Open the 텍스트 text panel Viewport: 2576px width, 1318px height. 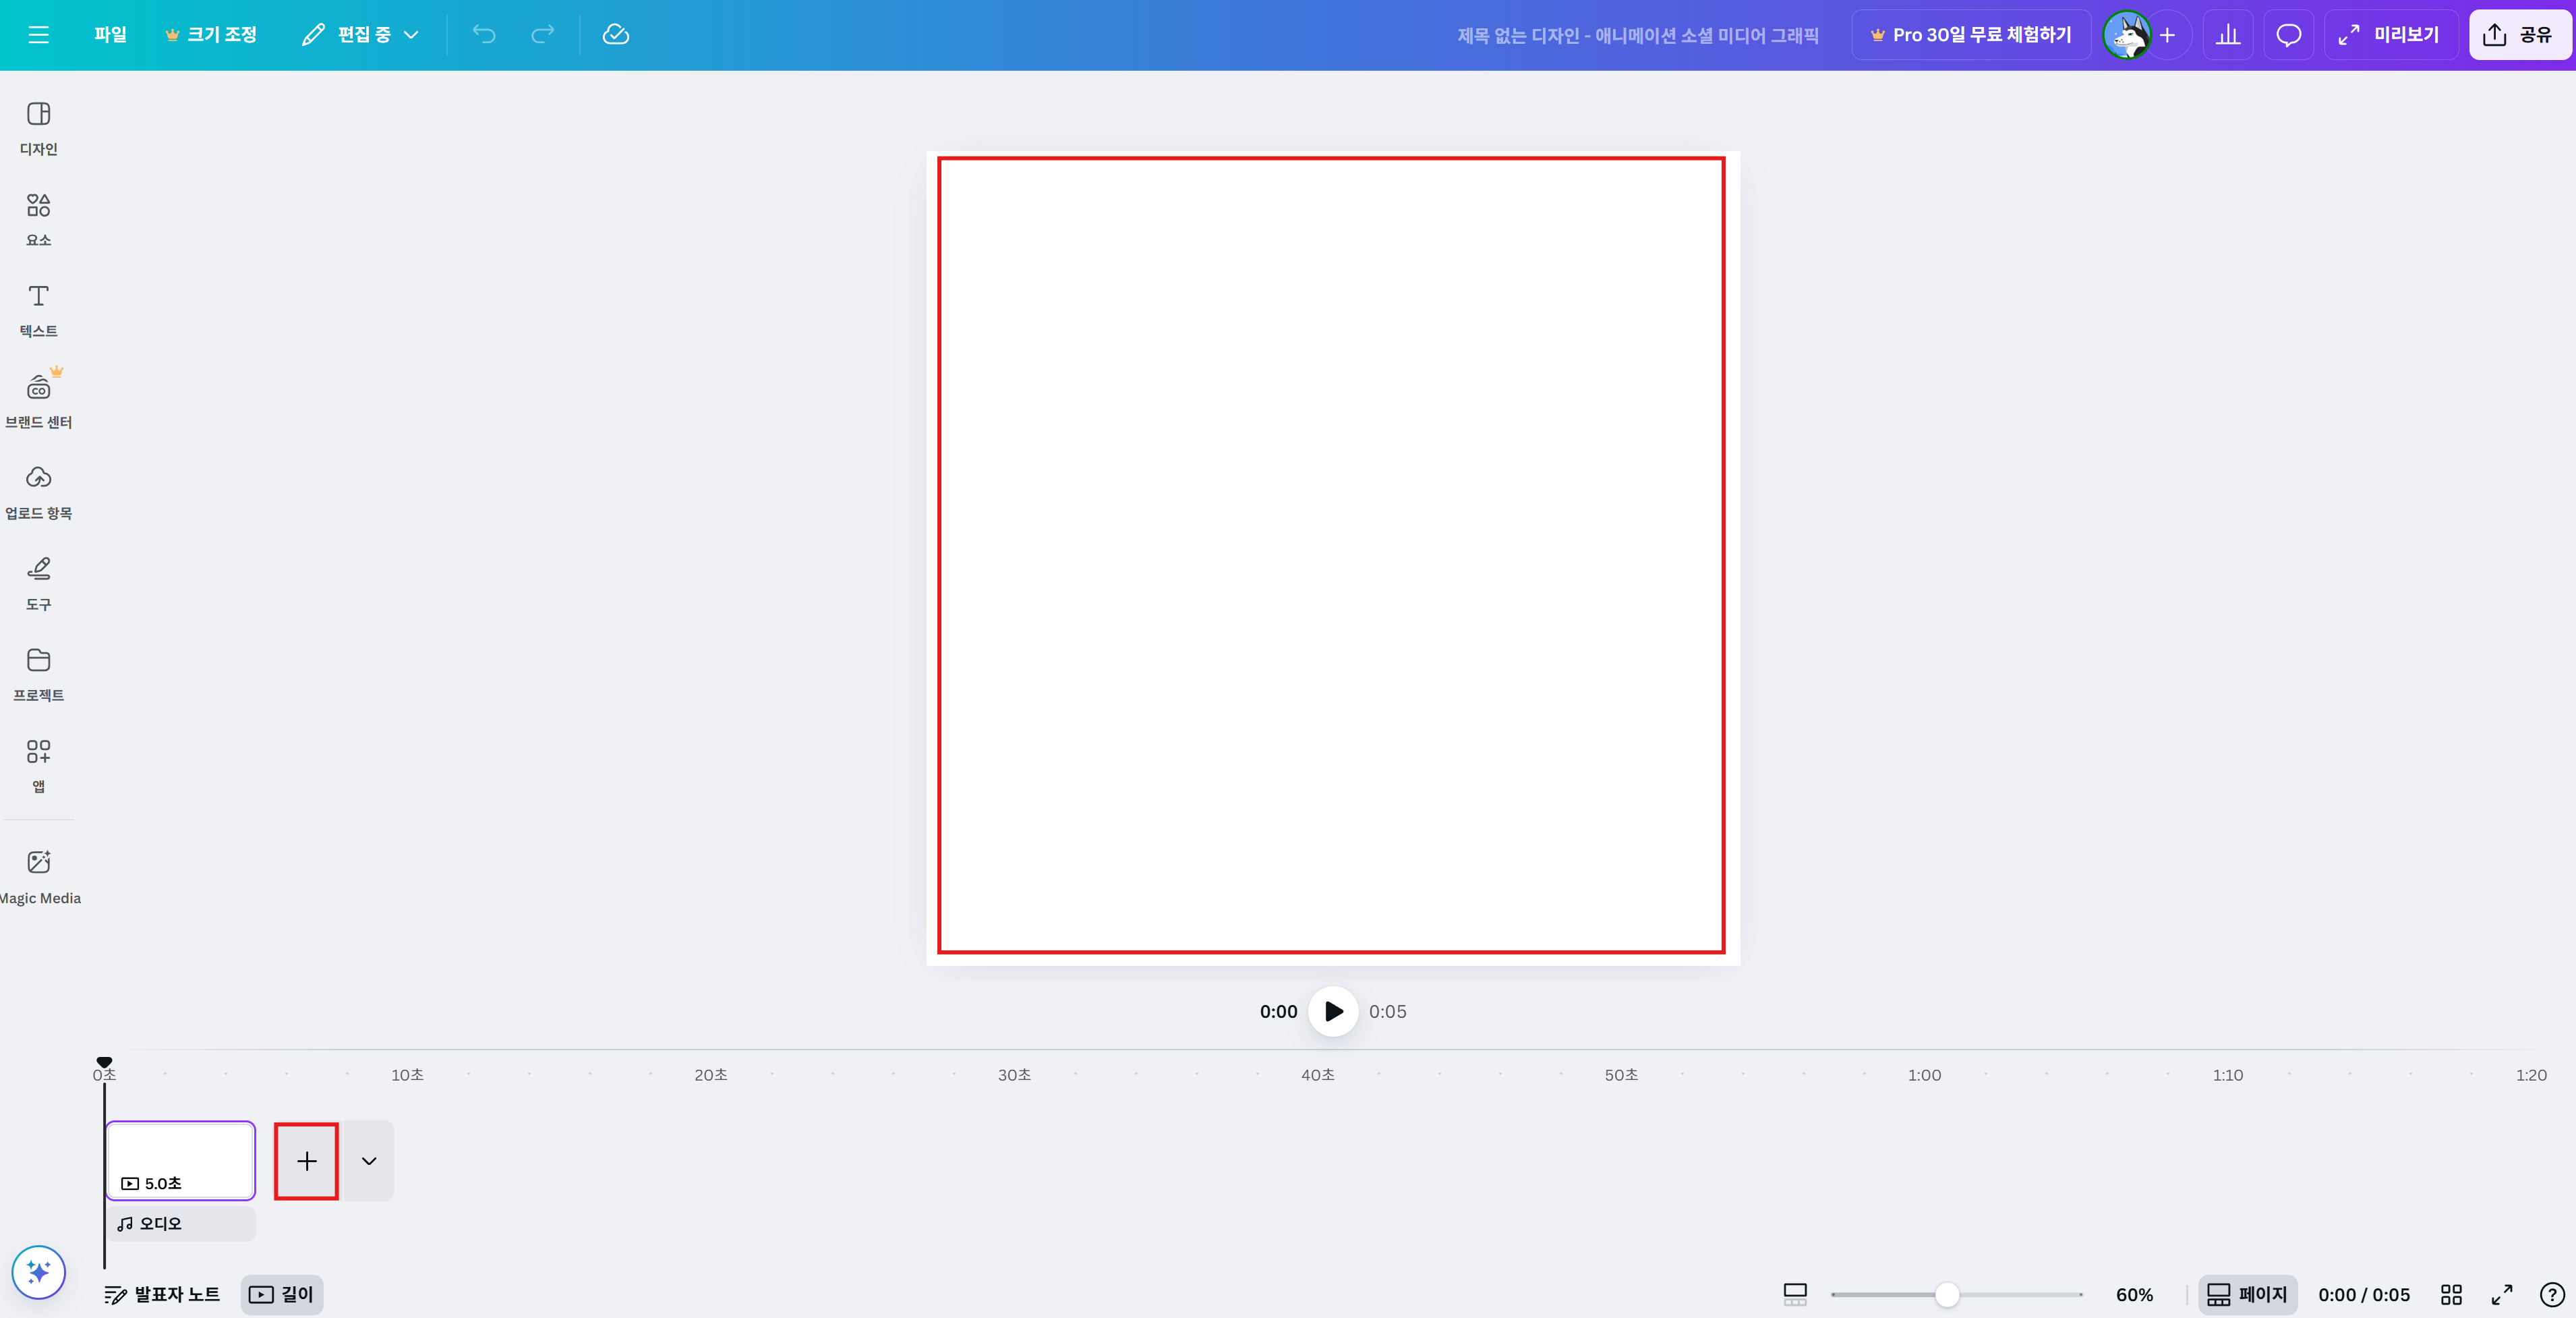click(x=39, y=311)
